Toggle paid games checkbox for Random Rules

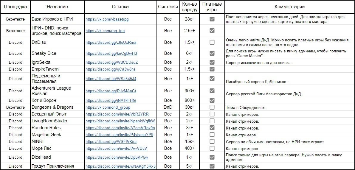[x=212, y=128]
